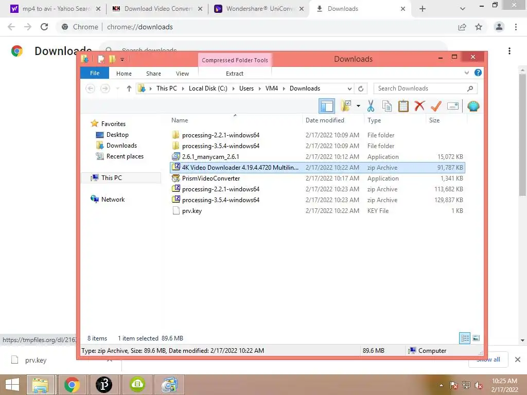Switch to details view status bar button

coord(465,338)
